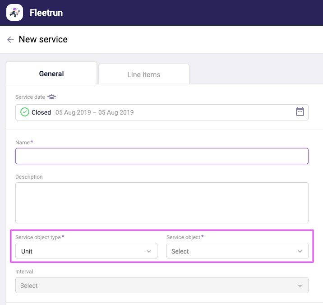
Task: Open the calendar date picker icon
Action: 300,112
